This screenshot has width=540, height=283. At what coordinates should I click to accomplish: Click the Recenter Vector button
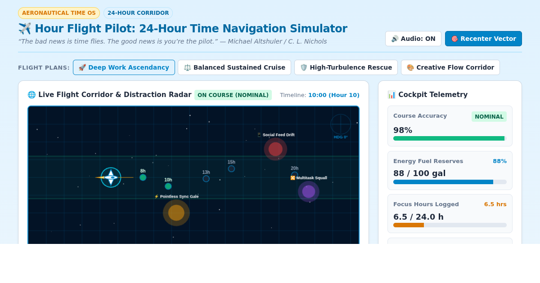coord(483,39)
